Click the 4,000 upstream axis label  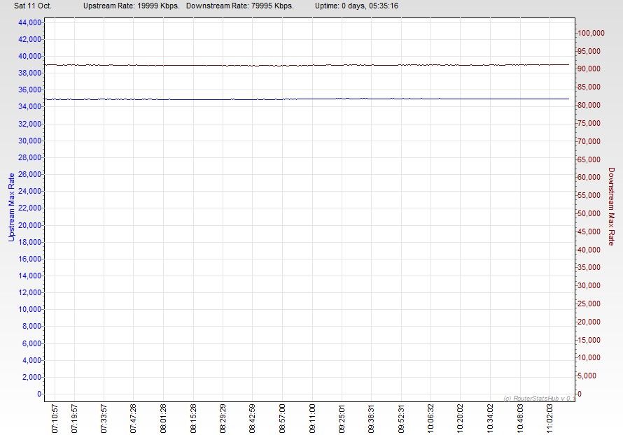[x=31, y=360]
